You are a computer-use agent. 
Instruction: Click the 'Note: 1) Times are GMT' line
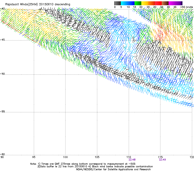[83, 164]
